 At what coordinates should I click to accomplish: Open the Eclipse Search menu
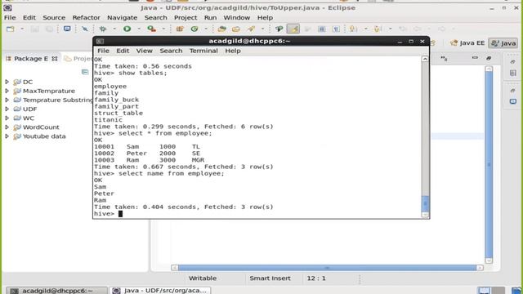click(155, 17)
